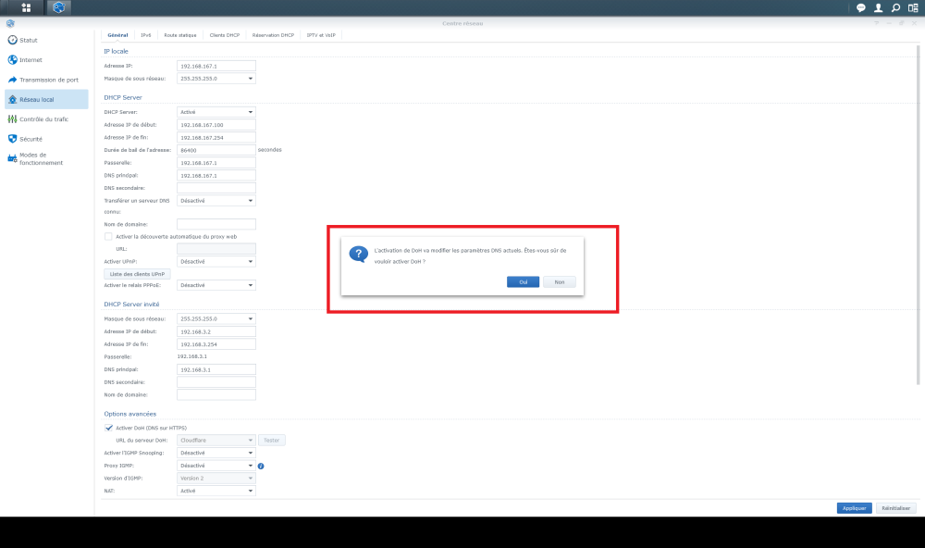Click guest DNS principal field 192.168.3.1
Image resolution: width=925 pixels, height=548 pixels.
pyautogui.click(x=216, y=369)
